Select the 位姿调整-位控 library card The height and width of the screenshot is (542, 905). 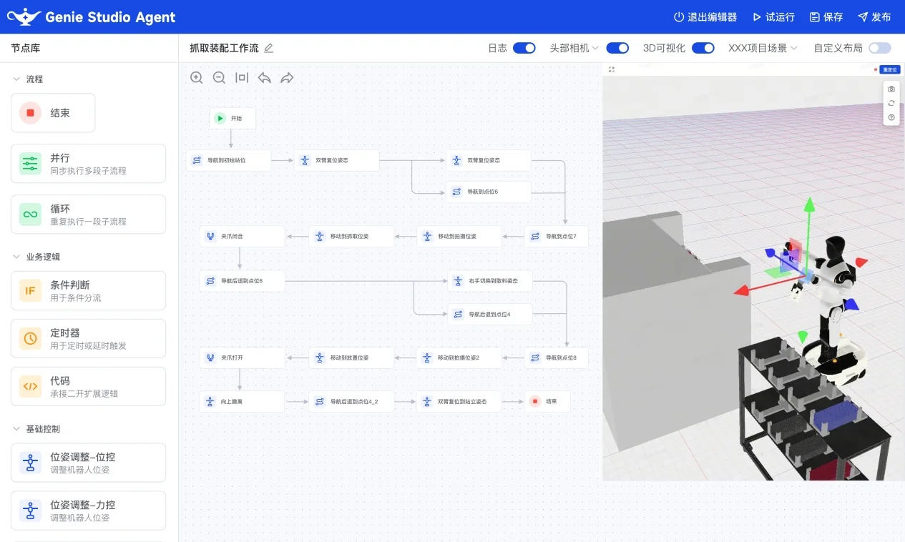click(88, 463)
